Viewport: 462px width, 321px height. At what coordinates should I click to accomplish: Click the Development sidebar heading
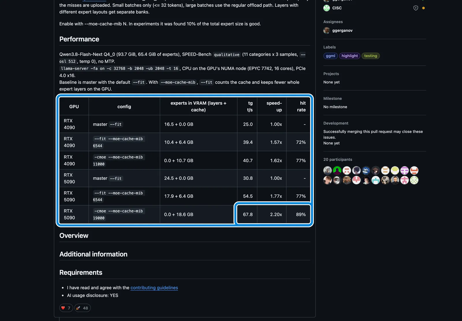[x=336, y=123]
